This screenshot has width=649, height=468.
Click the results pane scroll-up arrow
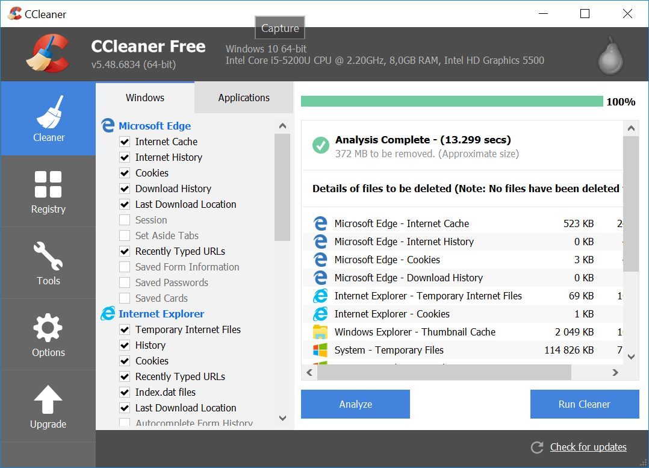click(631, 128)
